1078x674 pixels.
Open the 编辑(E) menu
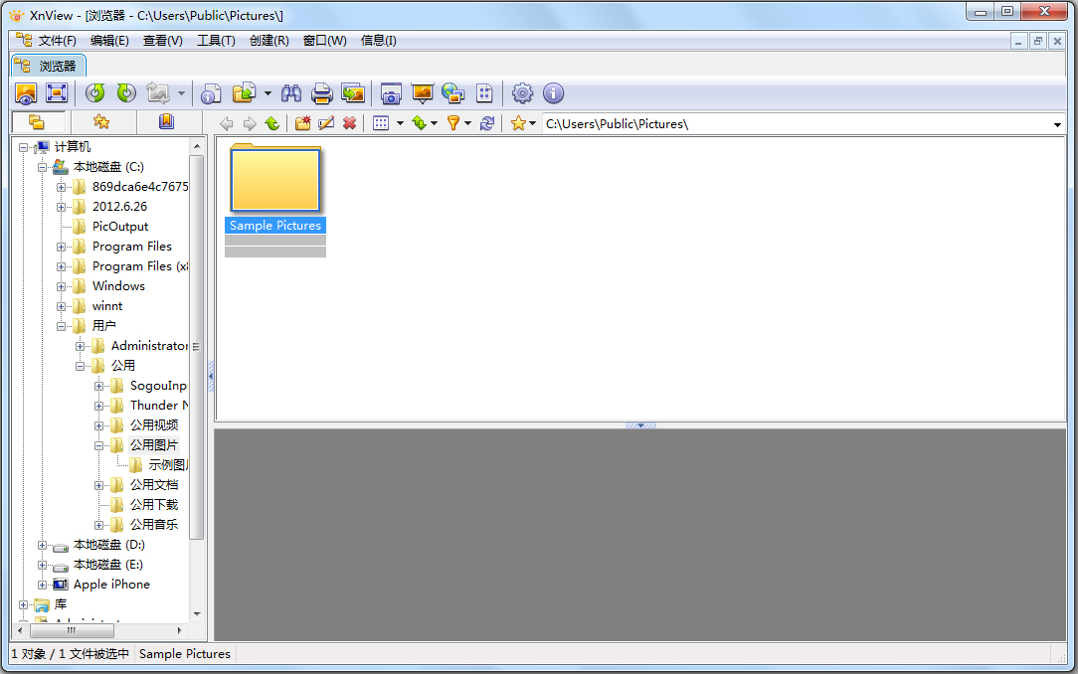pyautogui.click(x=109, y=41)
